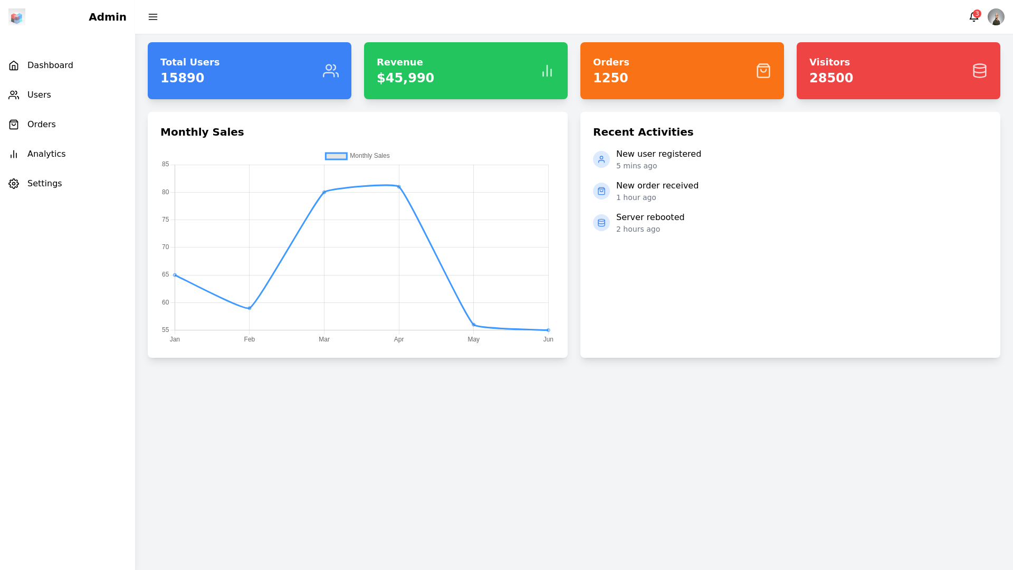
Task: Go to Users in the sidebar
Action: pos(39,95)
